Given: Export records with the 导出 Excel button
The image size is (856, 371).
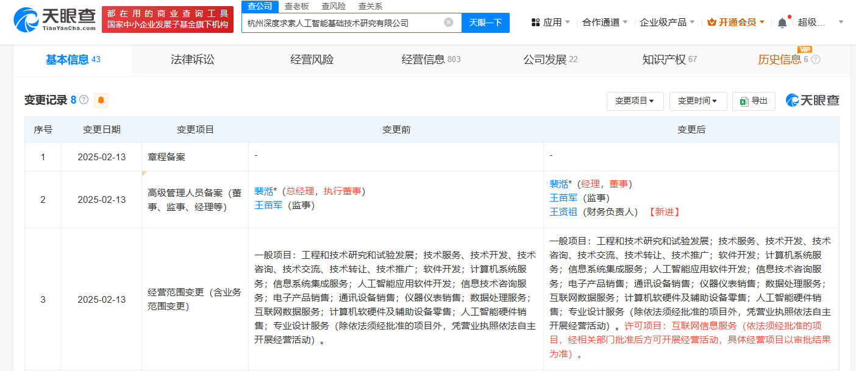Looking at the screenshot, I should click(754, 101).
